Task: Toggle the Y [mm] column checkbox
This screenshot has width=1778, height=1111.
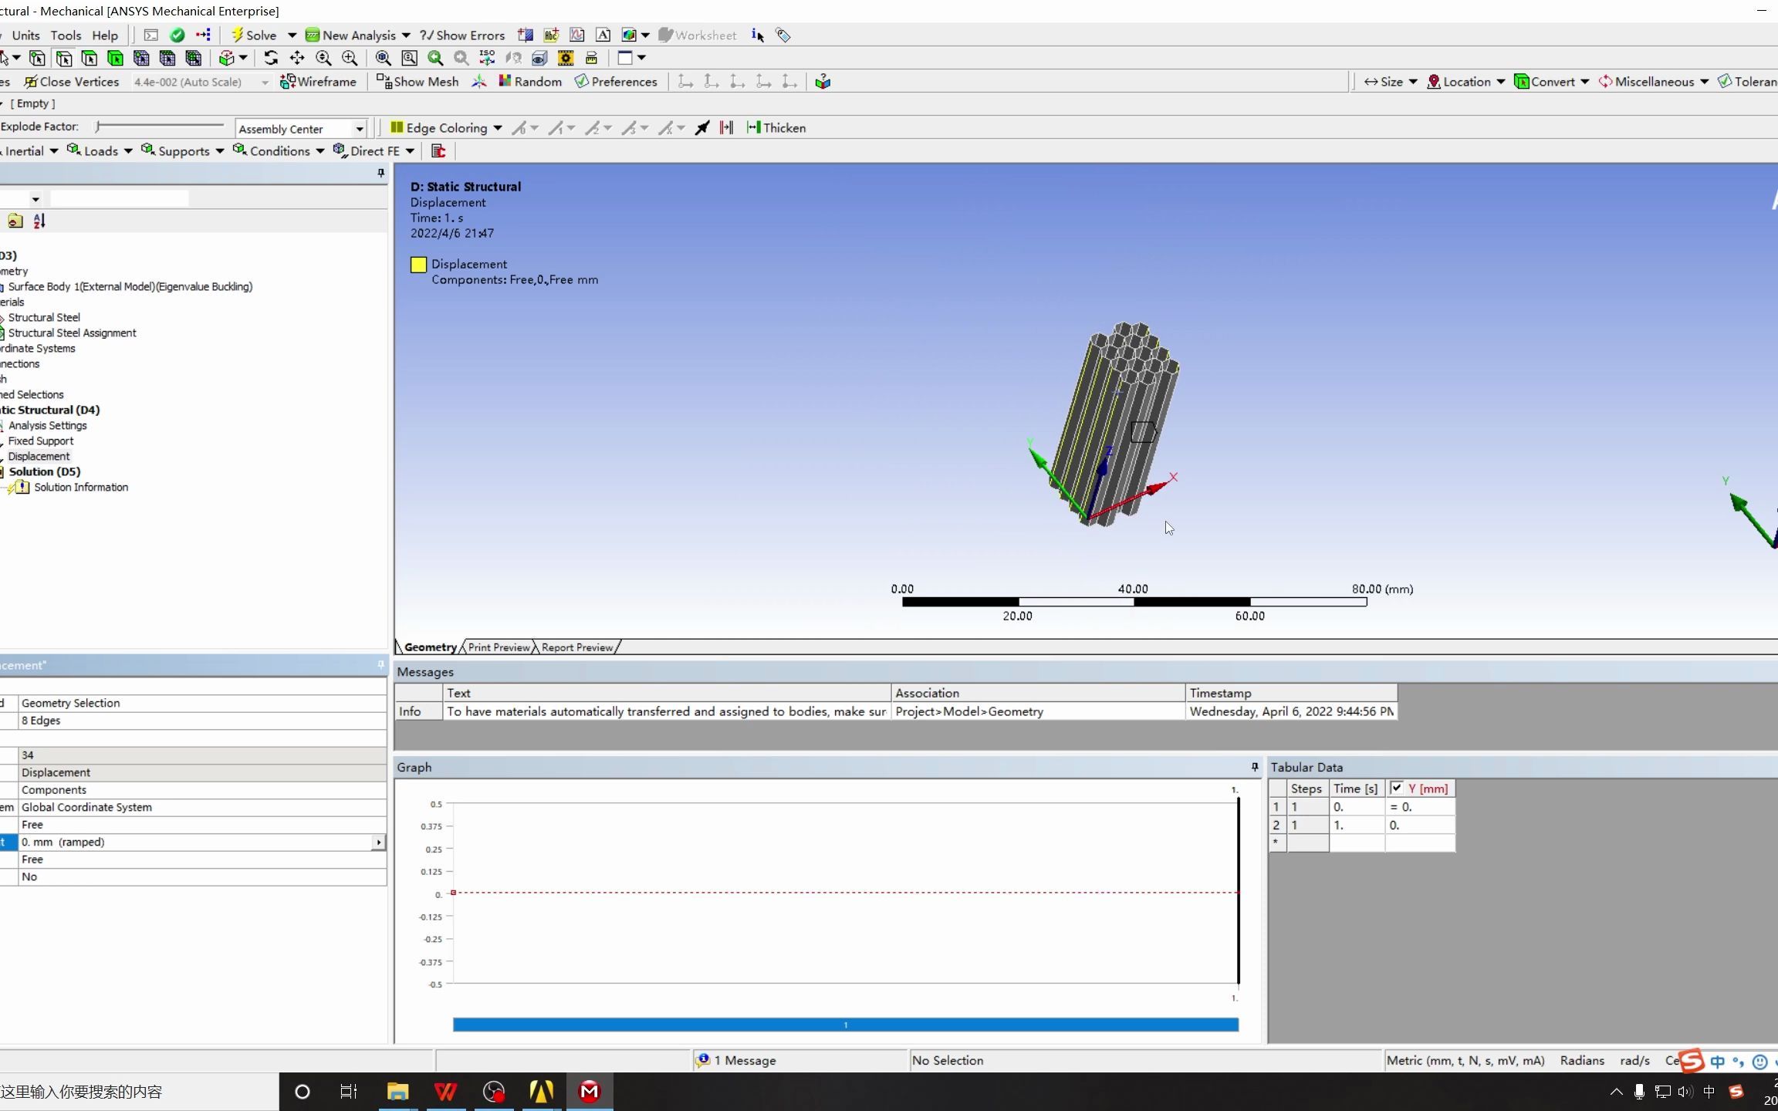Action: click(x=1396, y=788)
